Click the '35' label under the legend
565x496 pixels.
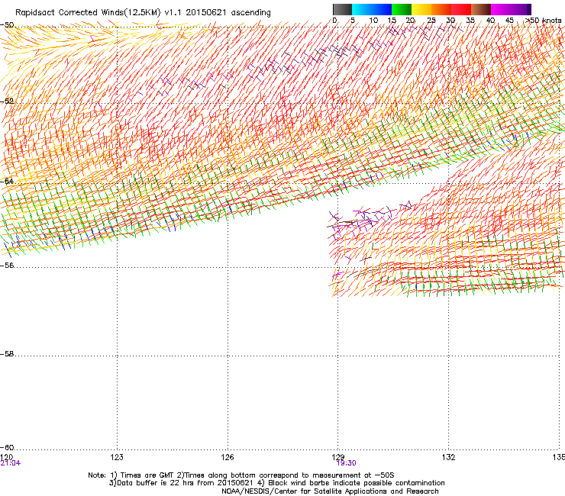[470, 21]
